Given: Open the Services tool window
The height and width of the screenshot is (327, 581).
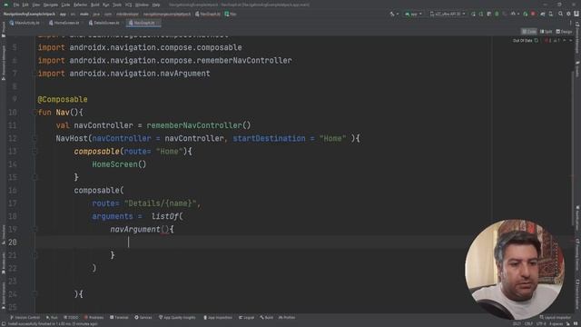Looking at the screenshot, I should (143, 317).
